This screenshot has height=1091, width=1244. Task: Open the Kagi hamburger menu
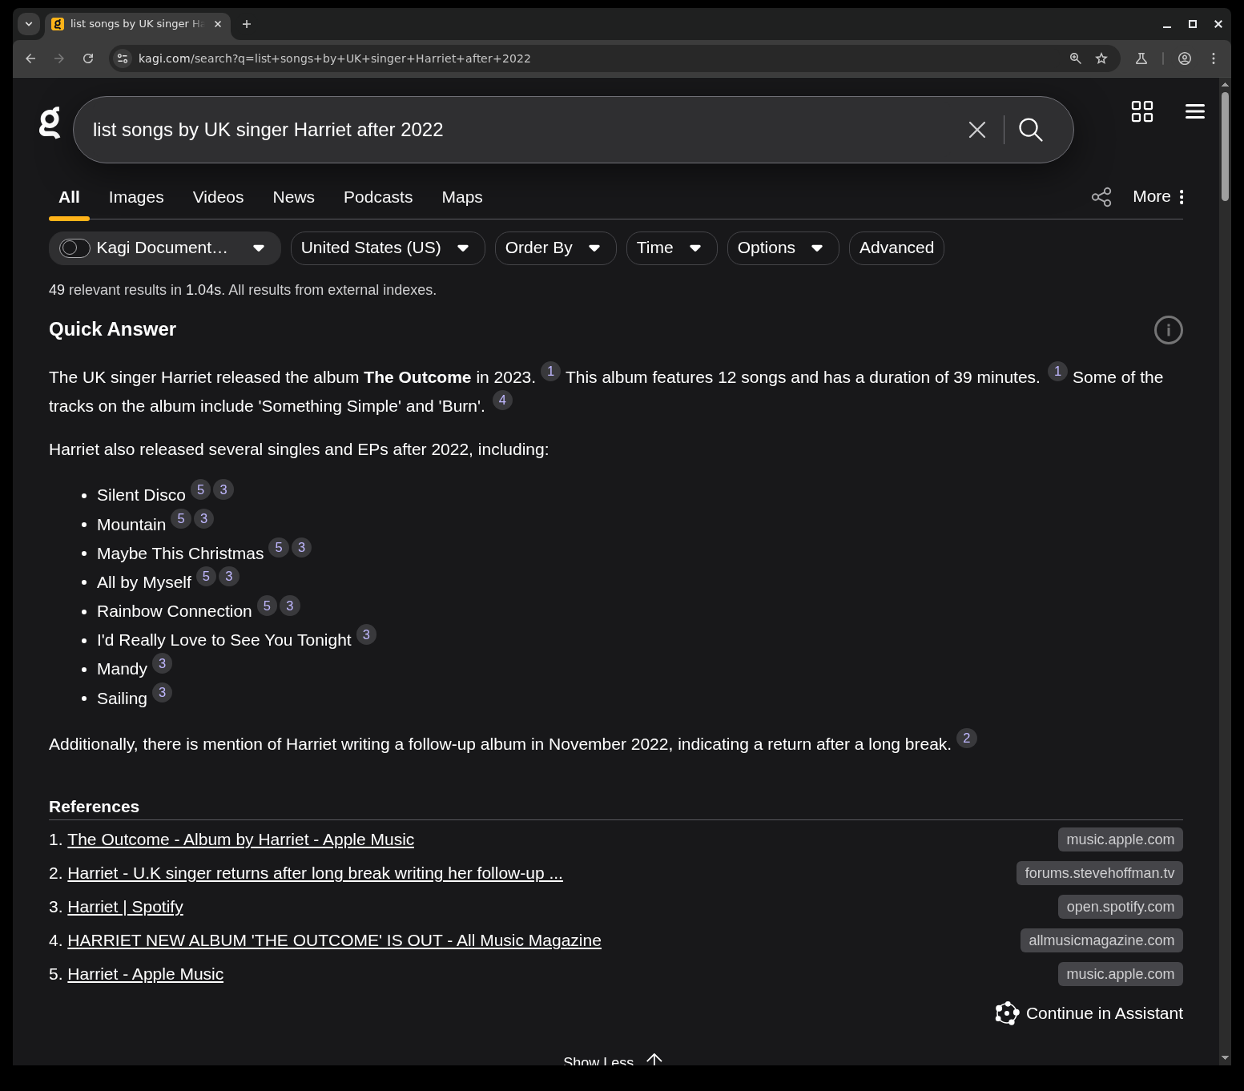(x=1194, y=111)
